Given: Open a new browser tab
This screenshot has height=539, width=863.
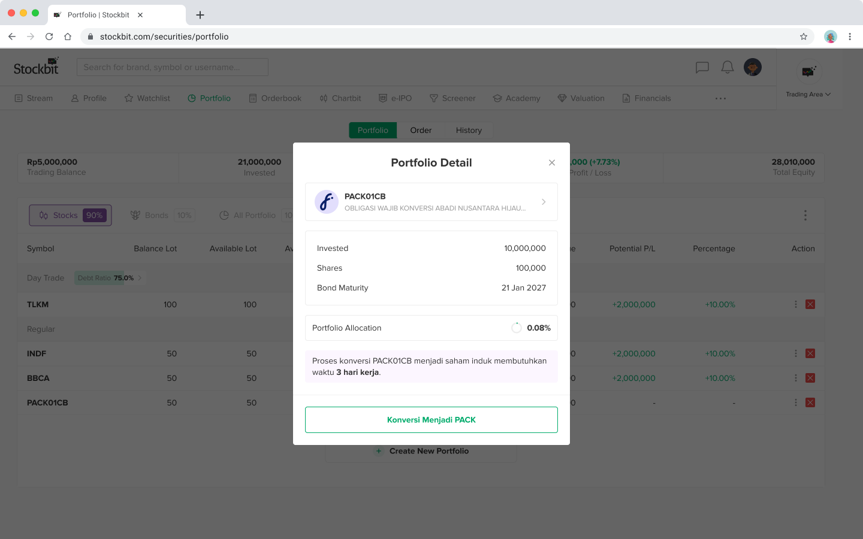Looking at the screenshot, I should click(200, 15).
